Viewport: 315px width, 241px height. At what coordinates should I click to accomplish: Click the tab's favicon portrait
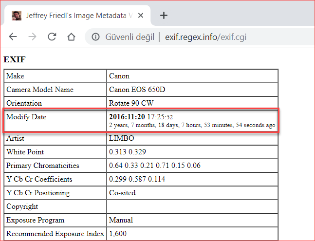click(x=17, y=16)
